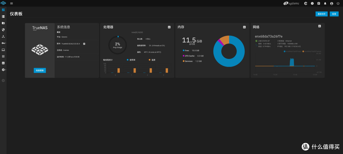The height and width of the screenshot is (154, 343).
Task: Click the Services legend entry
Action: coord(192,61)
